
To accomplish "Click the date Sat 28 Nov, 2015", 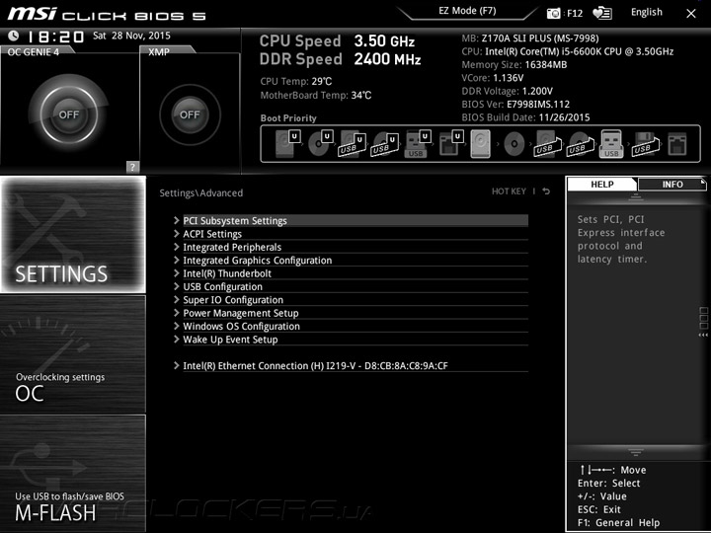I will coord(131,36).
